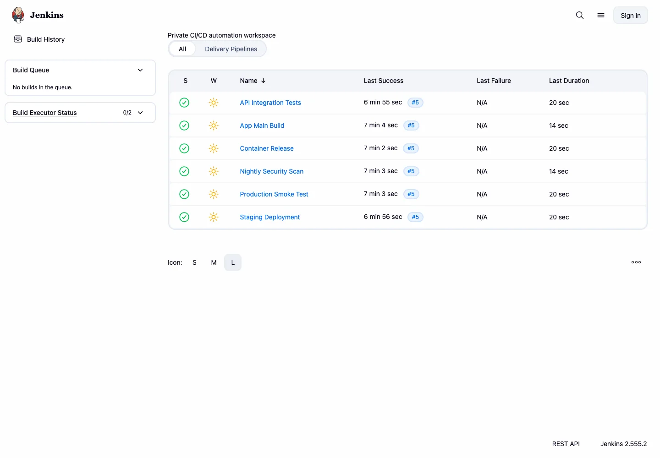
Task: Expand the Build Executor Status chevron
Action: click(x=140, y=113)
